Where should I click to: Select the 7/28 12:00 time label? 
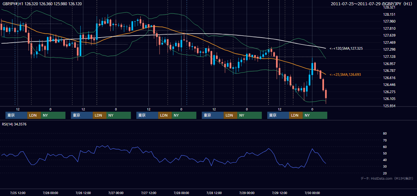214,193
